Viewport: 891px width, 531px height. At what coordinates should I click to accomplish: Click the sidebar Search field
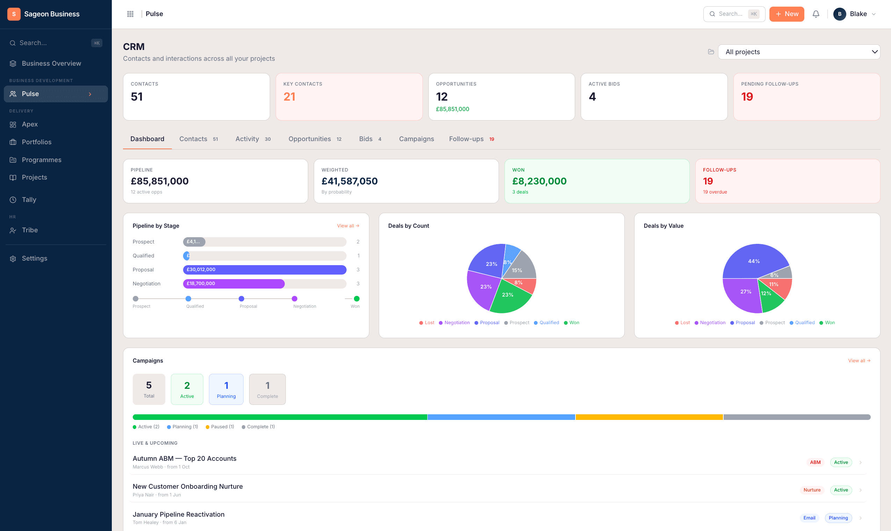click(x=56, y=43)
